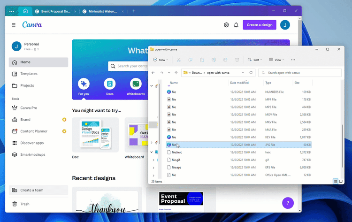Add a new Canva tab with plus
The height and width of the screenshot is (222, 352).
point(134,11)
